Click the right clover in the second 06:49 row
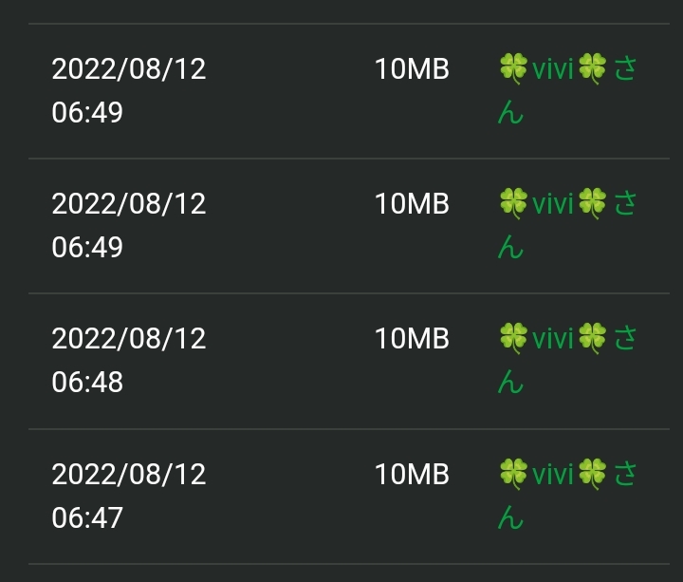This screenshot has height=582, width=683. click(593, 203)
